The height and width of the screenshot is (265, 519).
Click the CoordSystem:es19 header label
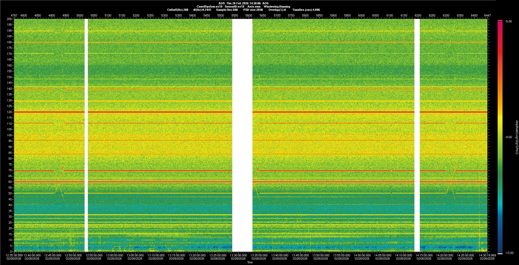pos(209,6)
